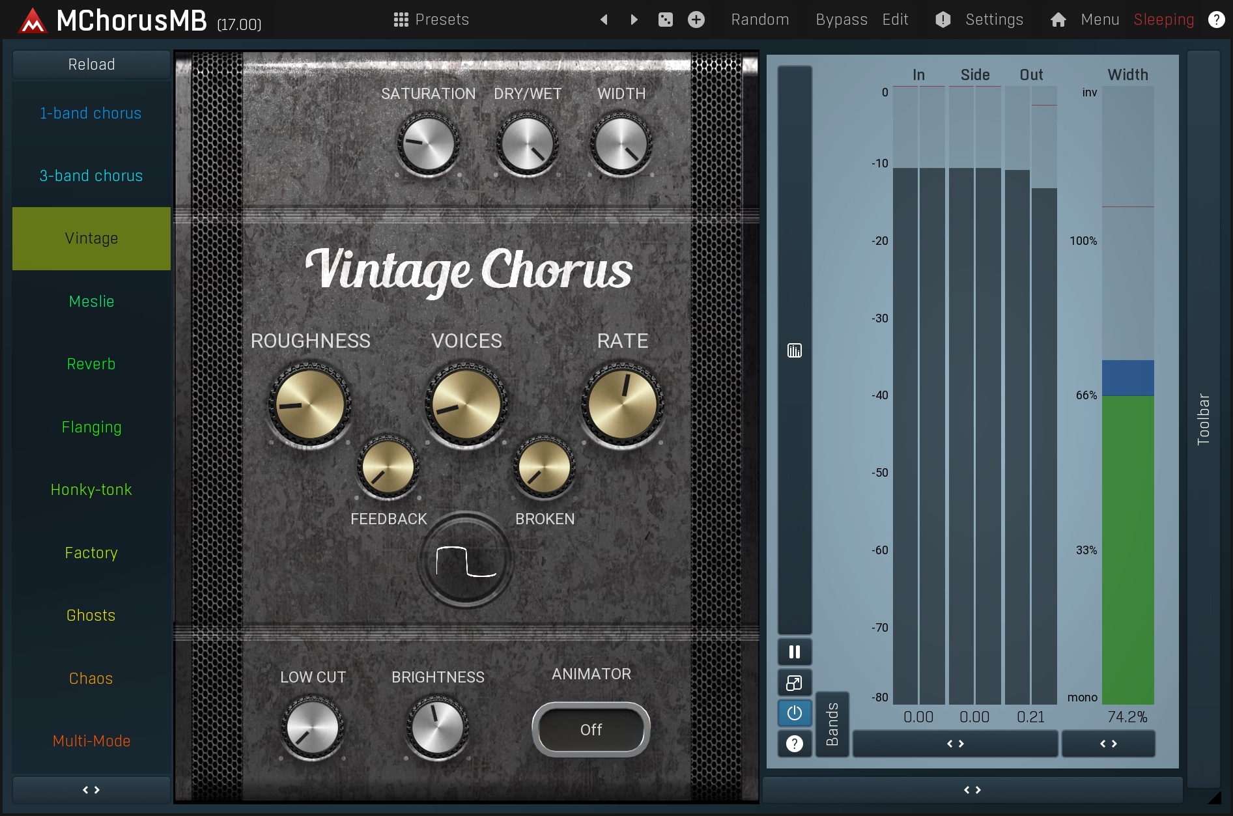
Task: Toggle the Animator Off switch
Action: [591, 729]
